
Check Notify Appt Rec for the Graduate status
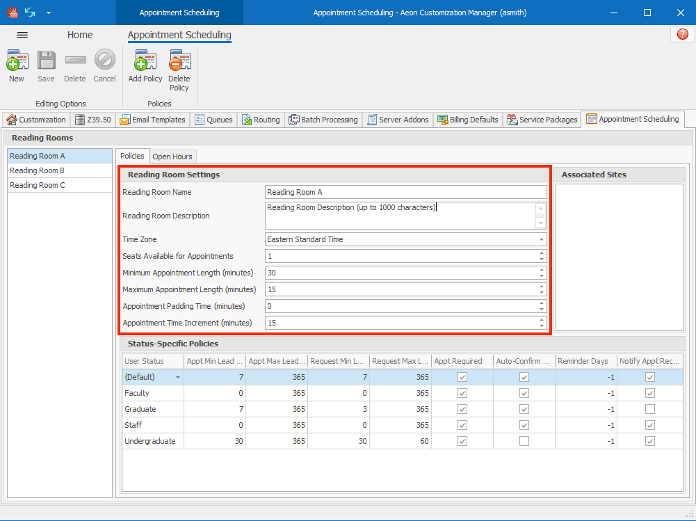649,409
